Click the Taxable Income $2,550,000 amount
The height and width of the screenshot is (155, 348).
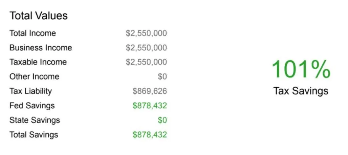146,62
